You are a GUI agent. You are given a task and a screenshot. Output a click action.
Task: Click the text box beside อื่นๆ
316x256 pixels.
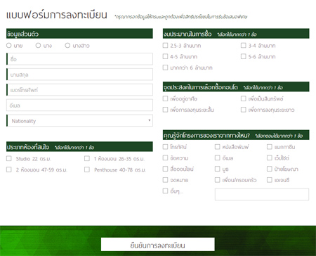[x=262, y=194]
